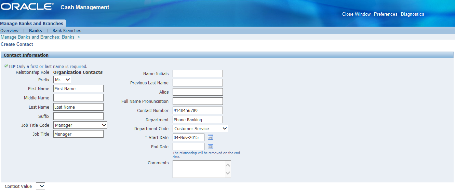Click the Manage Banks and Branches tab
The height and width of the screenshot is (193, 455).
[32, 23]
